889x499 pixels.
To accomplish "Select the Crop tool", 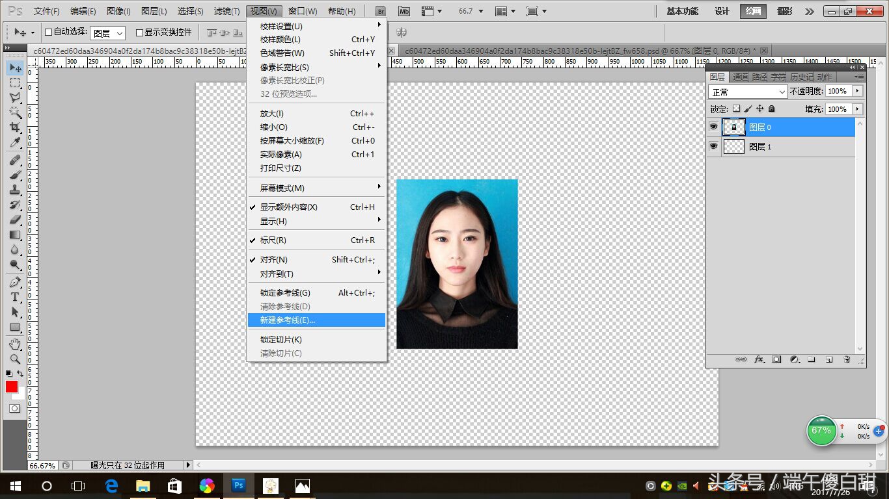I will click(14, 127).
